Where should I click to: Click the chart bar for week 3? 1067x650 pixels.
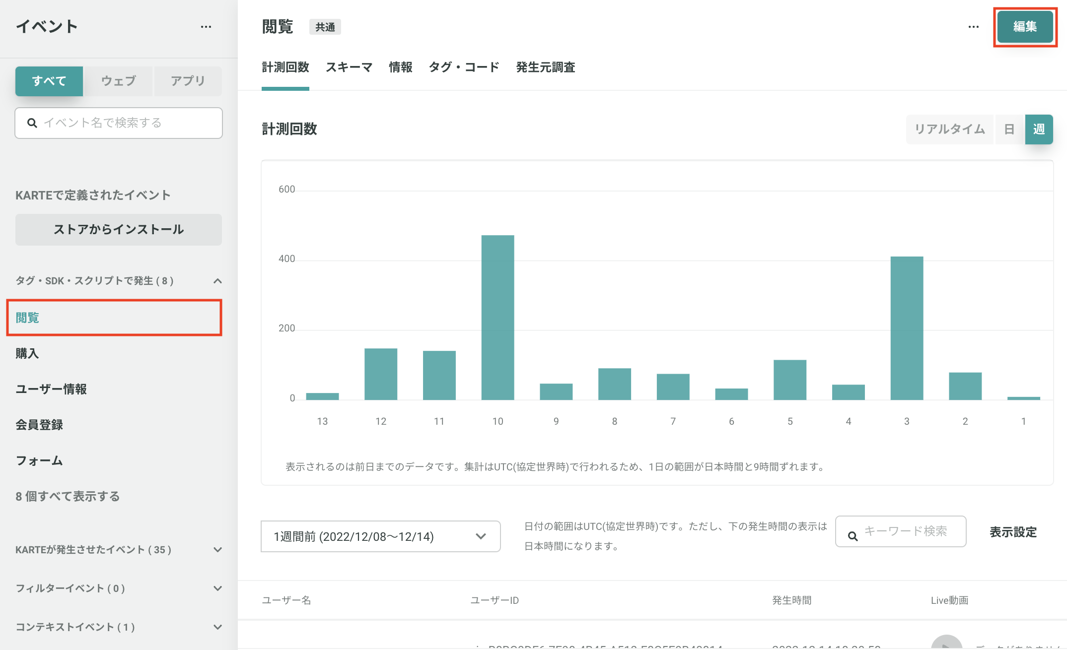[907, 328]
